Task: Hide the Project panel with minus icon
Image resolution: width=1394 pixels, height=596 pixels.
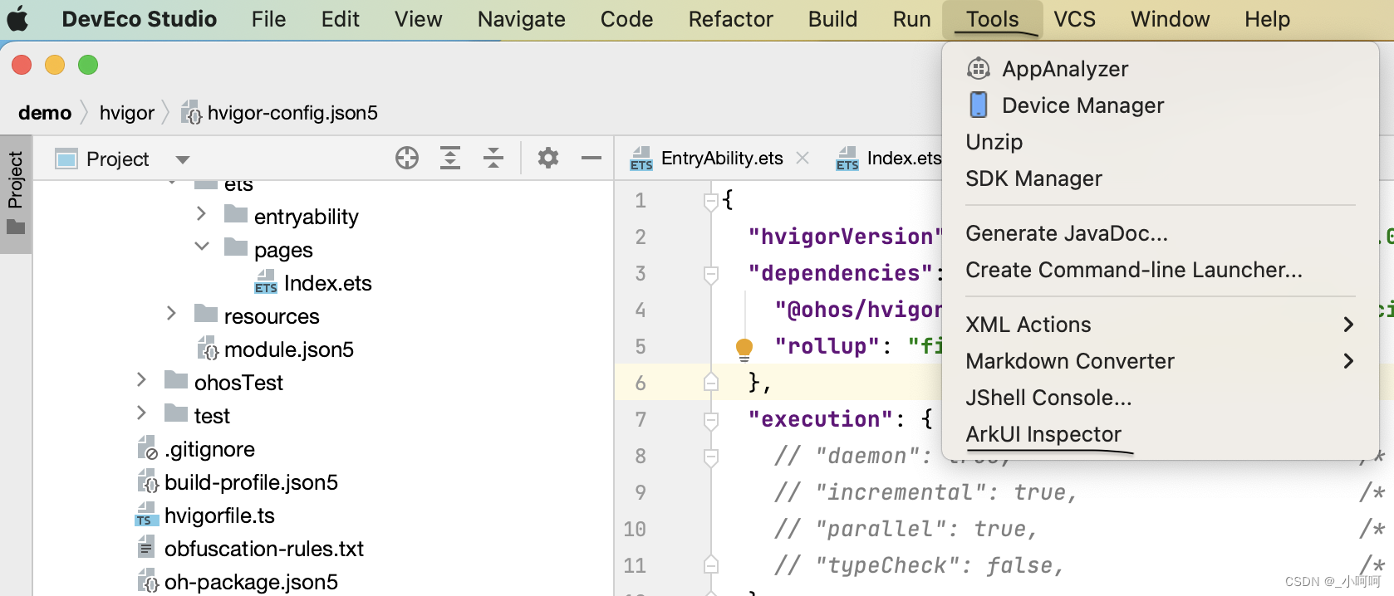Action: (x=591, y=158)
